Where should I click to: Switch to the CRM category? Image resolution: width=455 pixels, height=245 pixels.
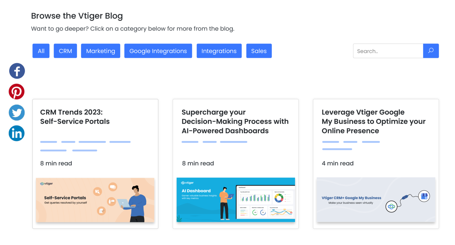pyautogui.click(x=65, y=51)
